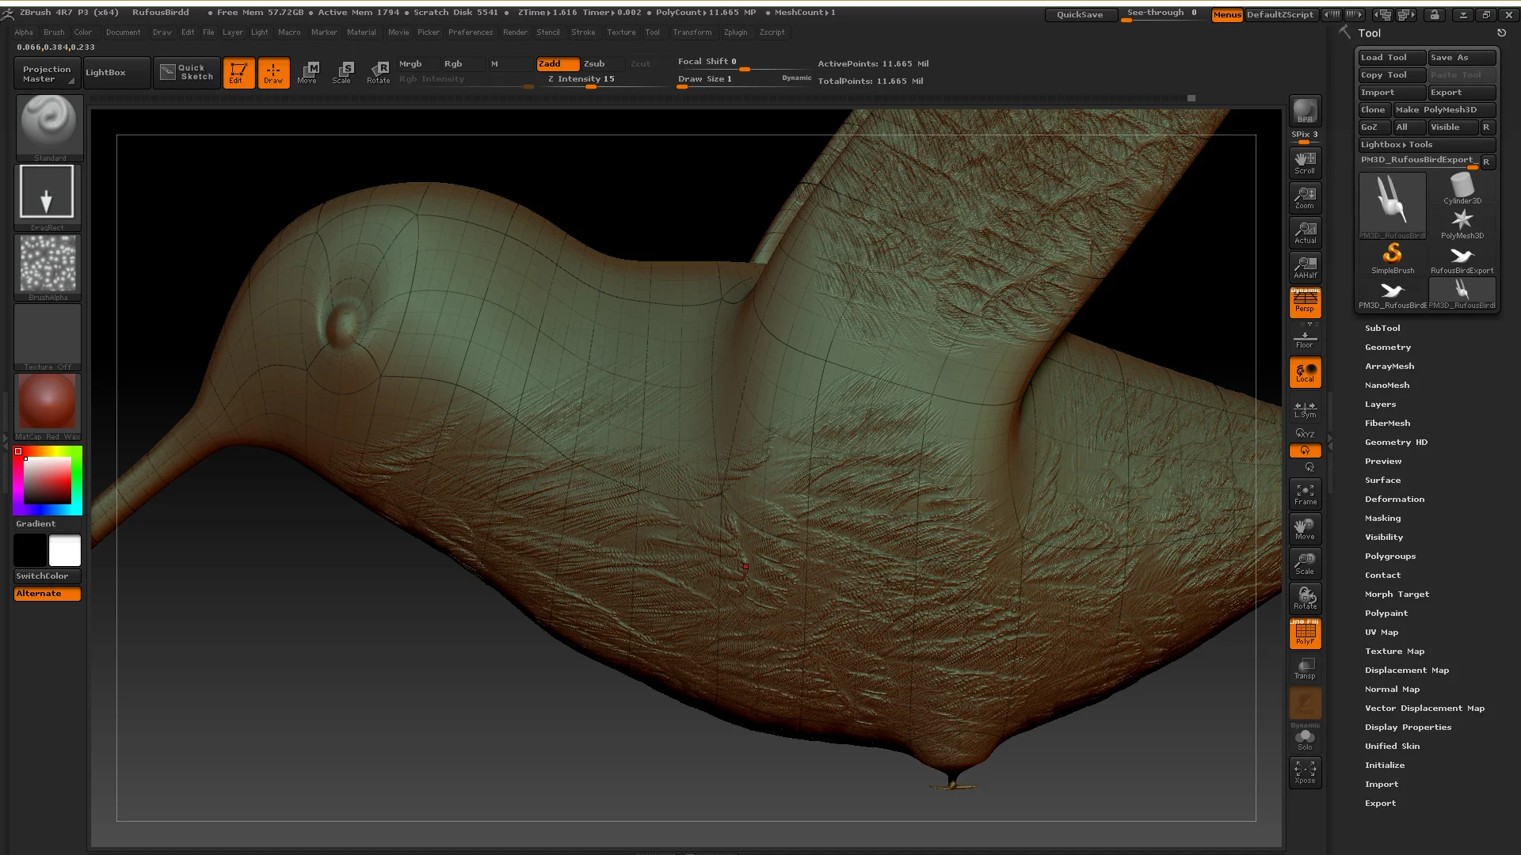
Task: Select the Rotate mode icon in top toolbar
Action: pyautogui.click(x=379, y=72)
